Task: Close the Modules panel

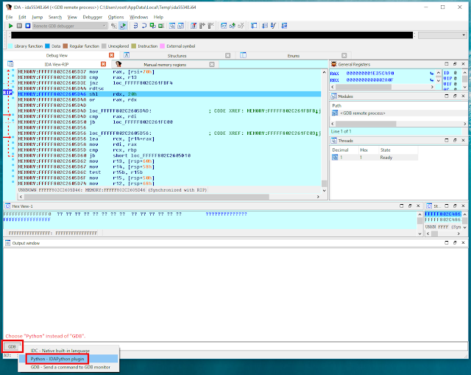Action: [463, 96]
